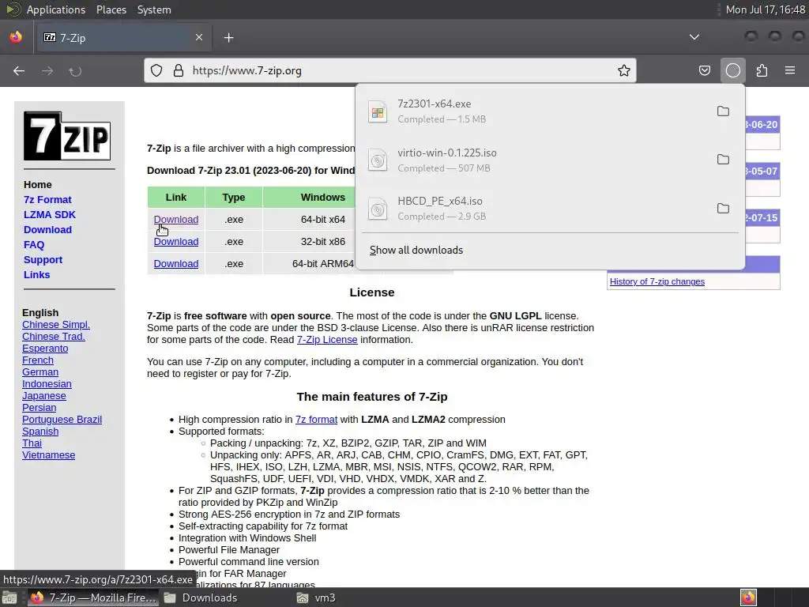Switch language to German
This screenshot has width=809, height=607.
(x=40, y=372)
